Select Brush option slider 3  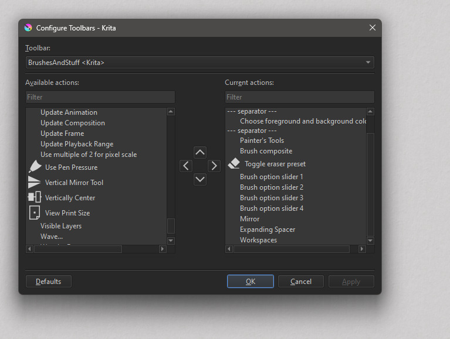pyautogui.click(x=272, y=198)
